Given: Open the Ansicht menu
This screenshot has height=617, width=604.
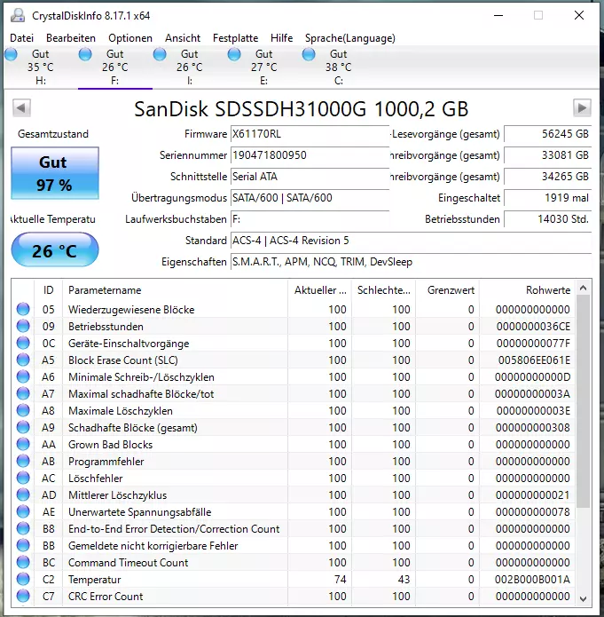Looking at the screenshot, I should click(x=183, y=38).
